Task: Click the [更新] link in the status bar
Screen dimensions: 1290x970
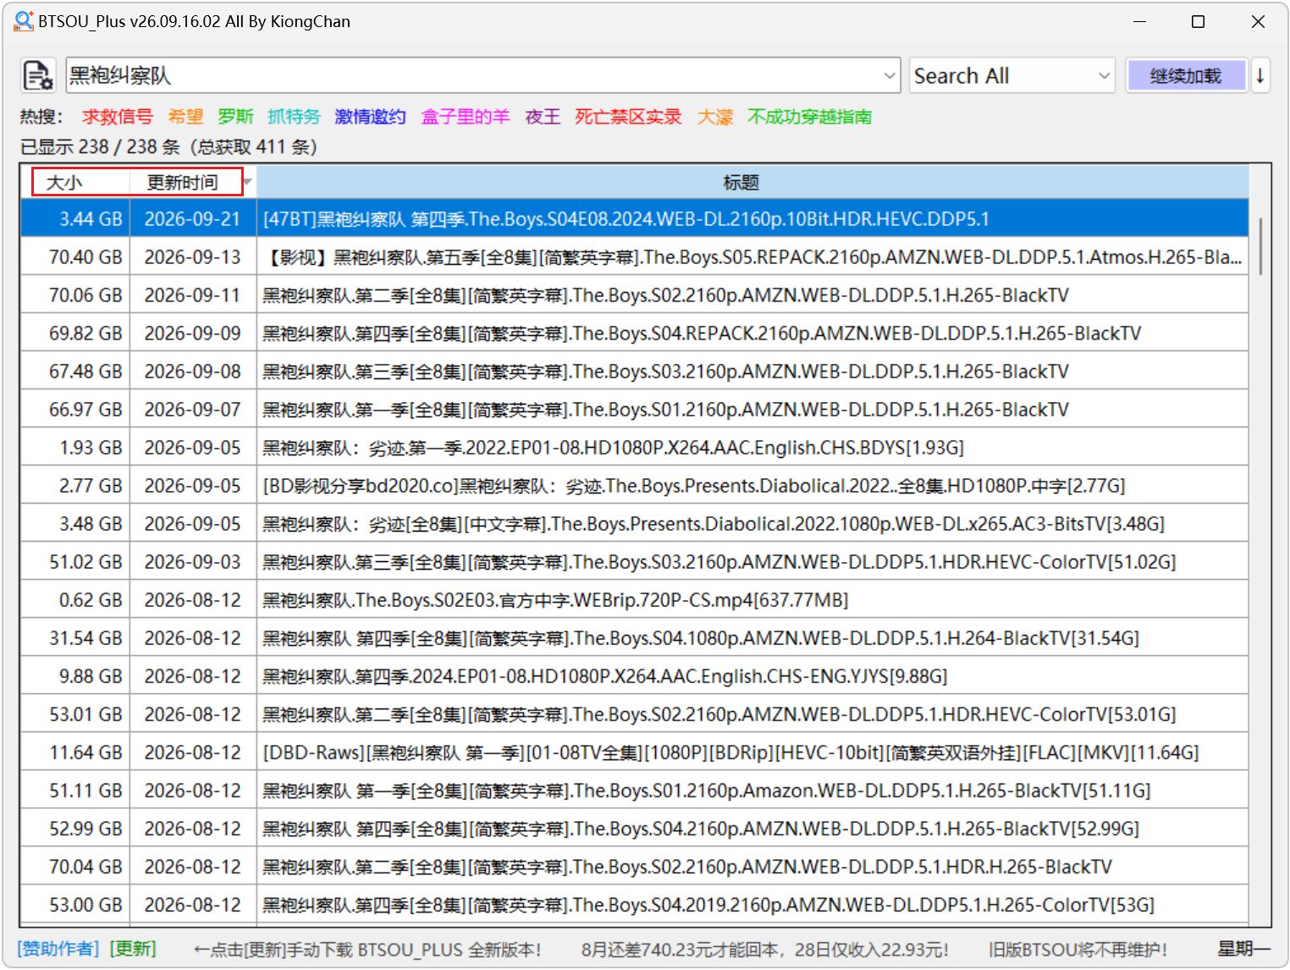Action: click(133, 949)
